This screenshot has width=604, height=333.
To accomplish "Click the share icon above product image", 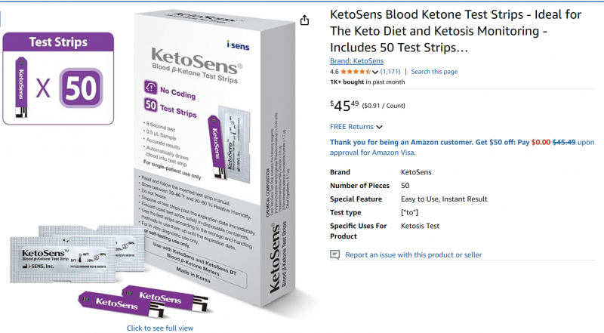I will (x=304, y=20).
